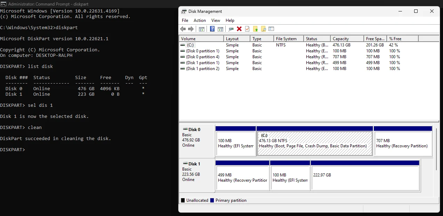This screenshot has height=216, width=443.
Task: Click the Disk 0 label panel
Action: [x=197, y=141]
